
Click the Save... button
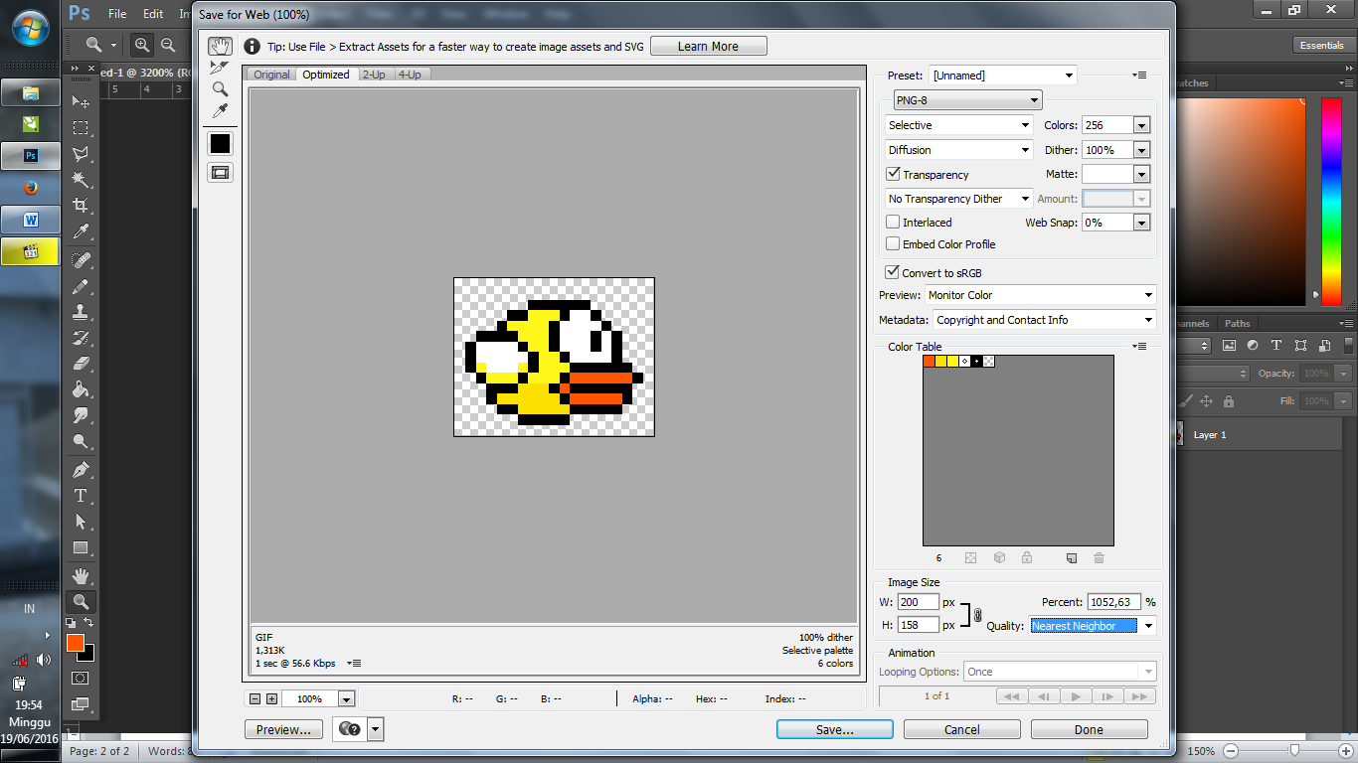pyautogui.click(x=834, y=728)
